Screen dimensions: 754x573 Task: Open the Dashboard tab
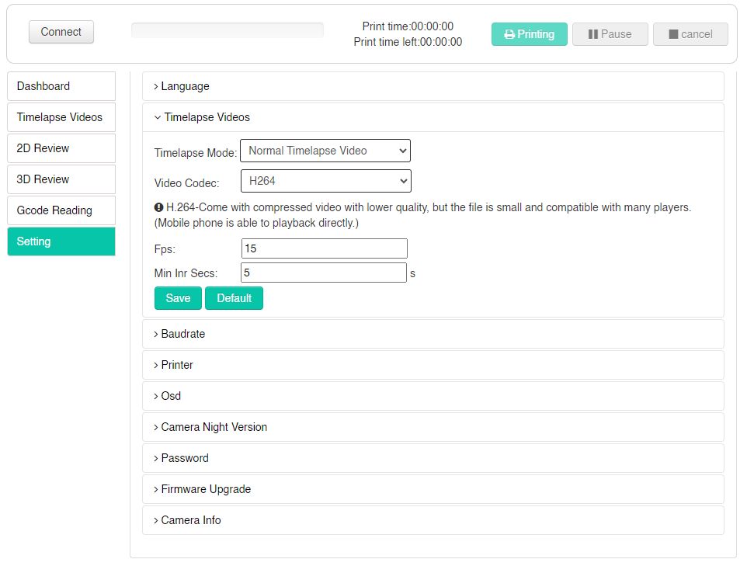coord(61,86)
